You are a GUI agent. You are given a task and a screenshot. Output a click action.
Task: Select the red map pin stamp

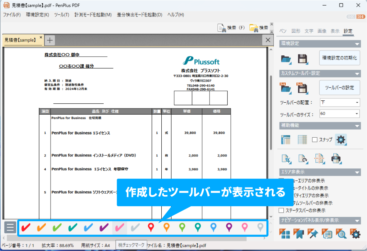(151, 227)
